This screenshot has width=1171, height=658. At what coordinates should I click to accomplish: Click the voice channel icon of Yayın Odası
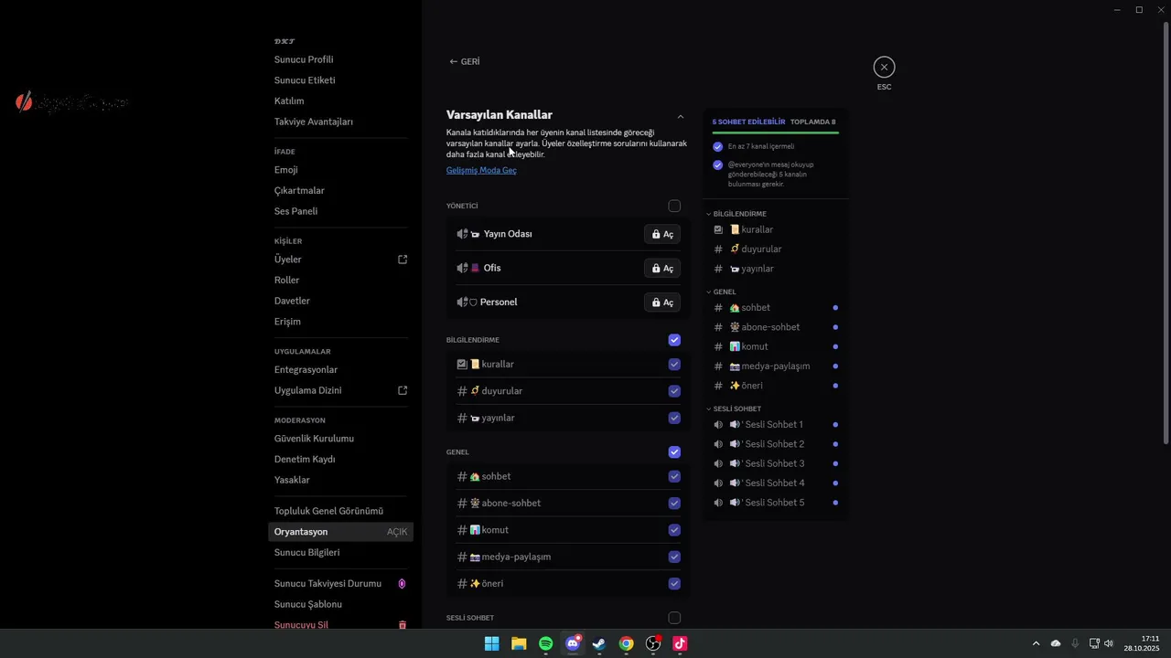tap(462, 234)
